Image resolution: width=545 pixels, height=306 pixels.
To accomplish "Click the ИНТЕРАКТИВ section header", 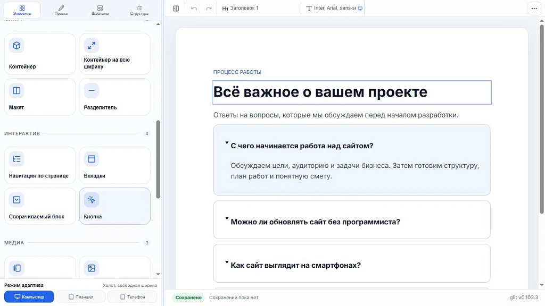I will coord(22,133).
